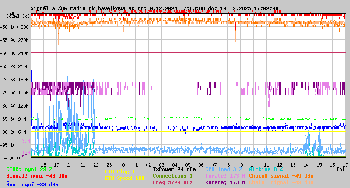Screen dimensions: 350x188
Task: Click the pink '39M' rate marker label
Action: click(26, 141)
